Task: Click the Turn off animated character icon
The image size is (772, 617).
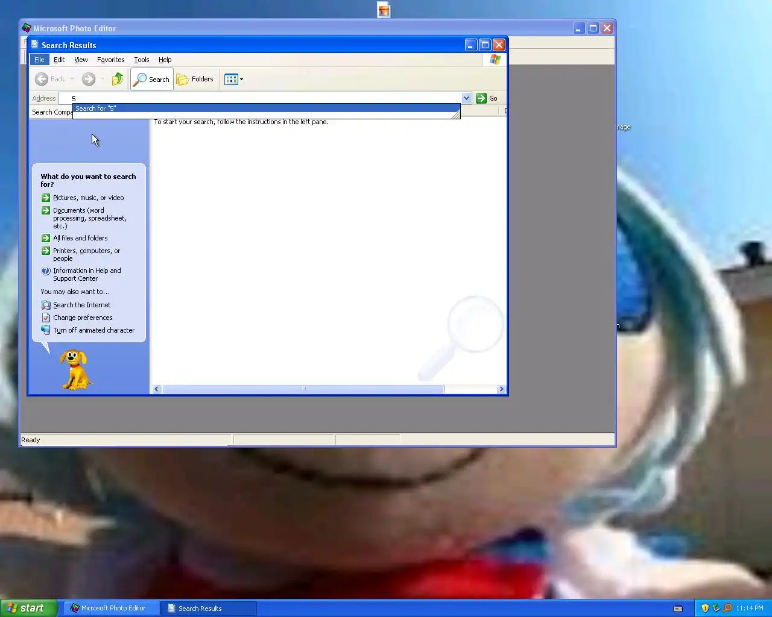Action: (x=46, y=330)
